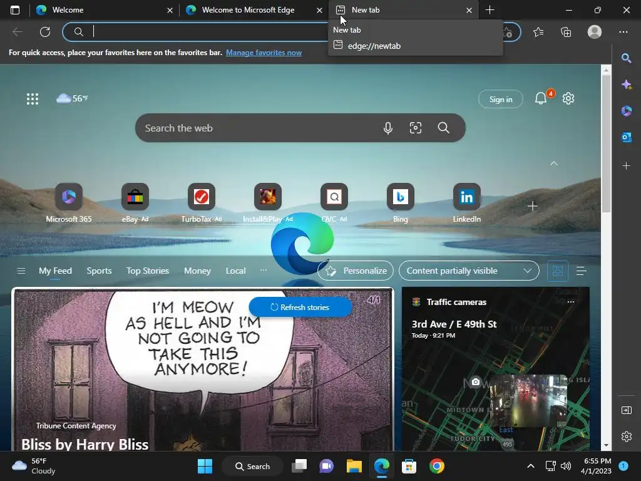This screenshot has width=641, height=481.
Task: Open the Collections icon in toolbar
Action: [x=566, y=32]
